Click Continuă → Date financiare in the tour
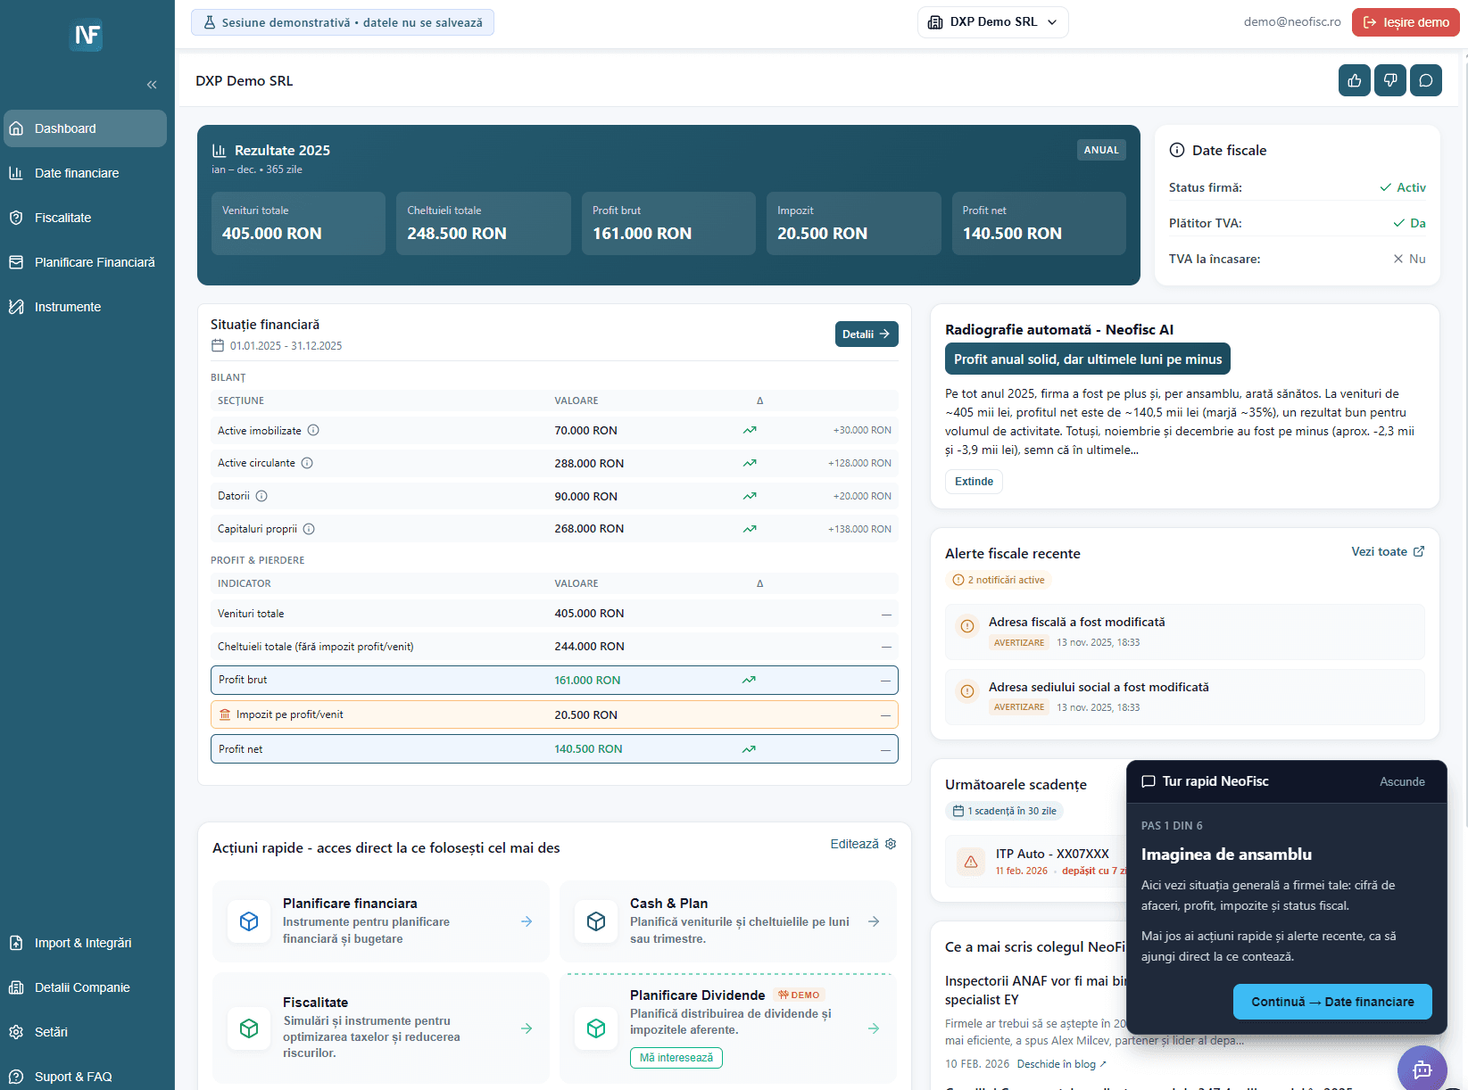1468x1090 pixels. [x=1332, y=1001]
